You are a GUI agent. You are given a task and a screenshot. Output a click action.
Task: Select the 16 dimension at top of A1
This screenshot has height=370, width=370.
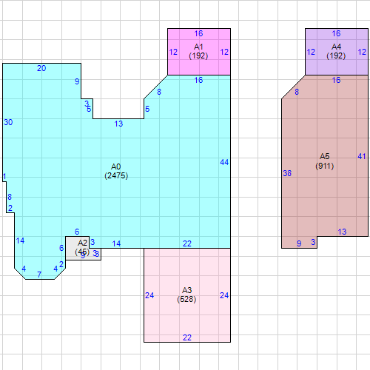point(198,33)
